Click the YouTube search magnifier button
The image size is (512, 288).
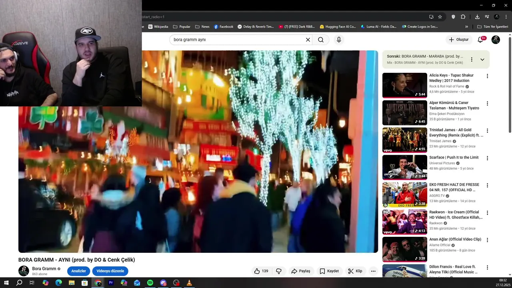pyautogui.click(x=321, y=40)
